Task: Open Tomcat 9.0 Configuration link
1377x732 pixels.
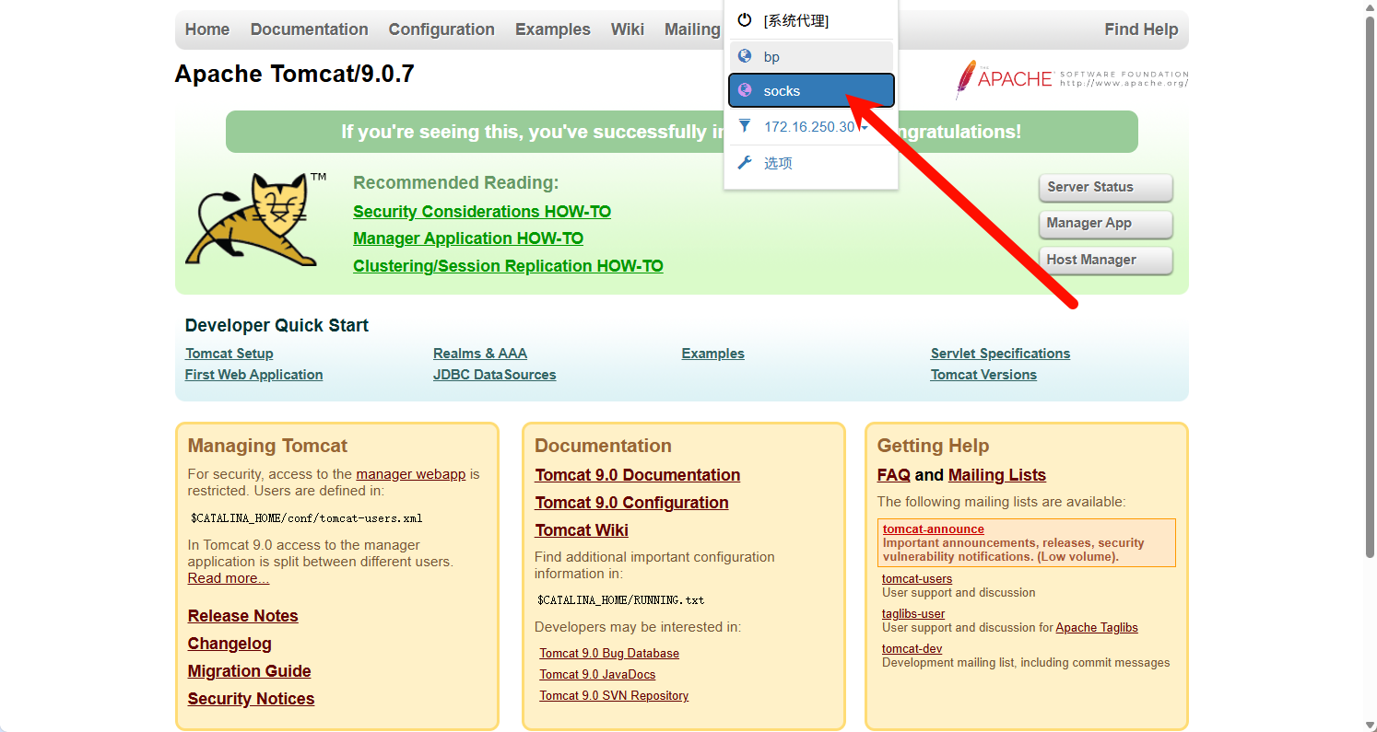Action: coord(632,503)
